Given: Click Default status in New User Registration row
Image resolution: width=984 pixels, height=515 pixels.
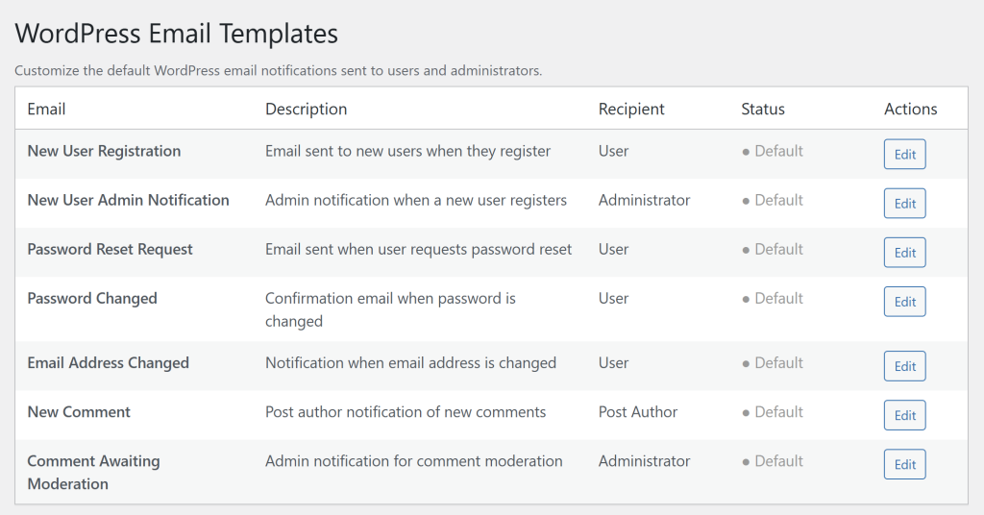Looking at the screenshot, I should (773, 151).
